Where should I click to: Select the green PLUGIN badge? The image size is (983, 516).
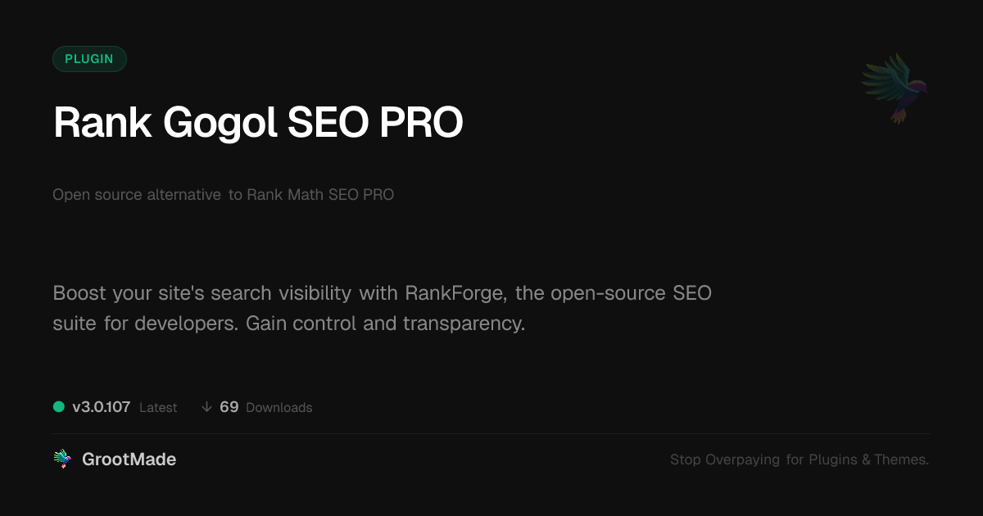(x=89, y=59)
